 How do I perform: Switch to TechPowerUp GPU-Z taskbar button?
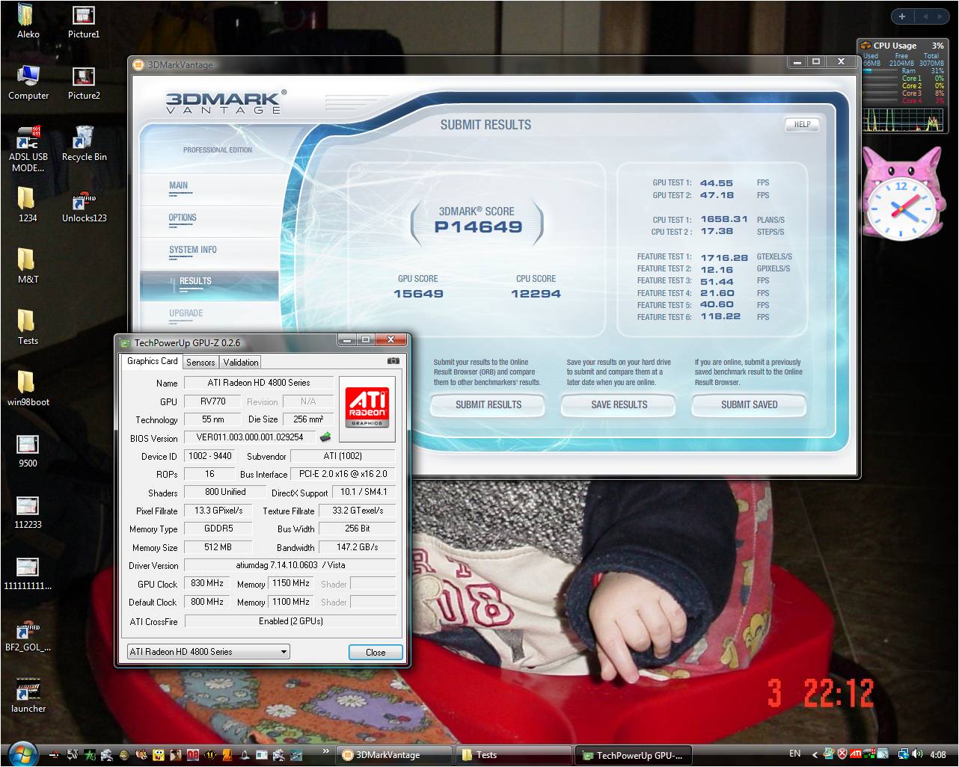click(634, 755)
